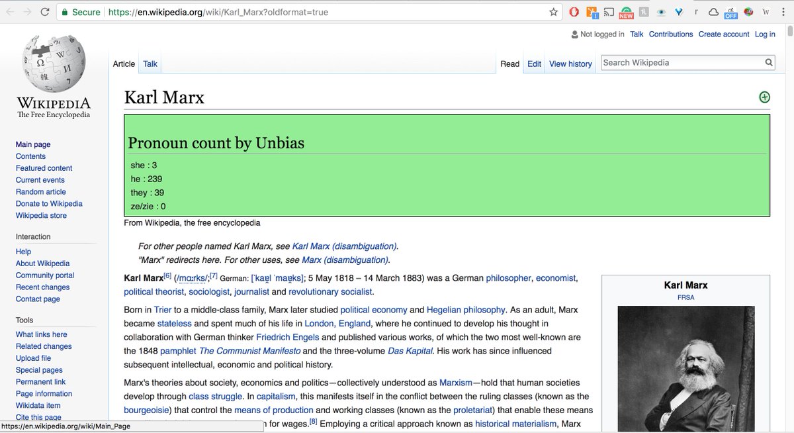Open the Contributions link
The width and height of the screenshot is (794, 433).
671,34
